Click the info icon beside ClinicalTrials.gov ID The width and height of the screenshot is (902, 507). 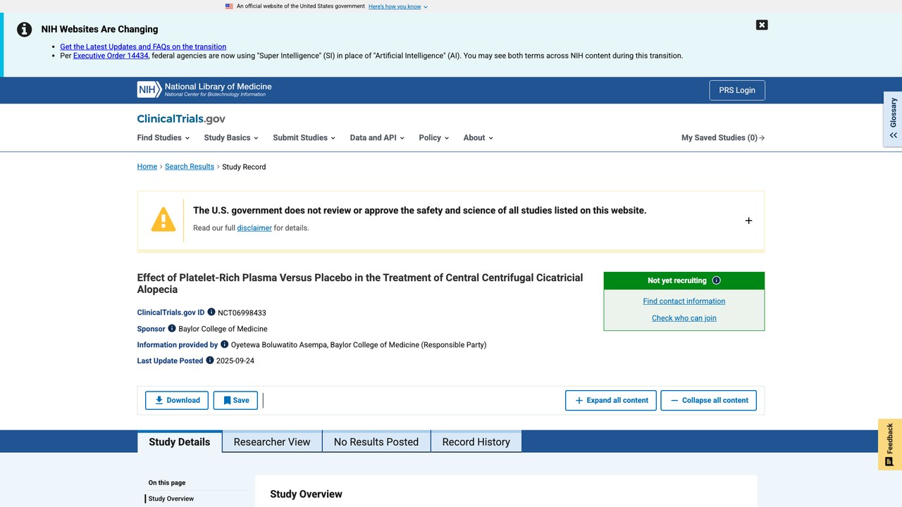(211, 312)
